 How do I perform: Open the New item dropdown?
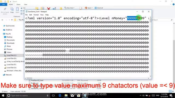(69, 8)
